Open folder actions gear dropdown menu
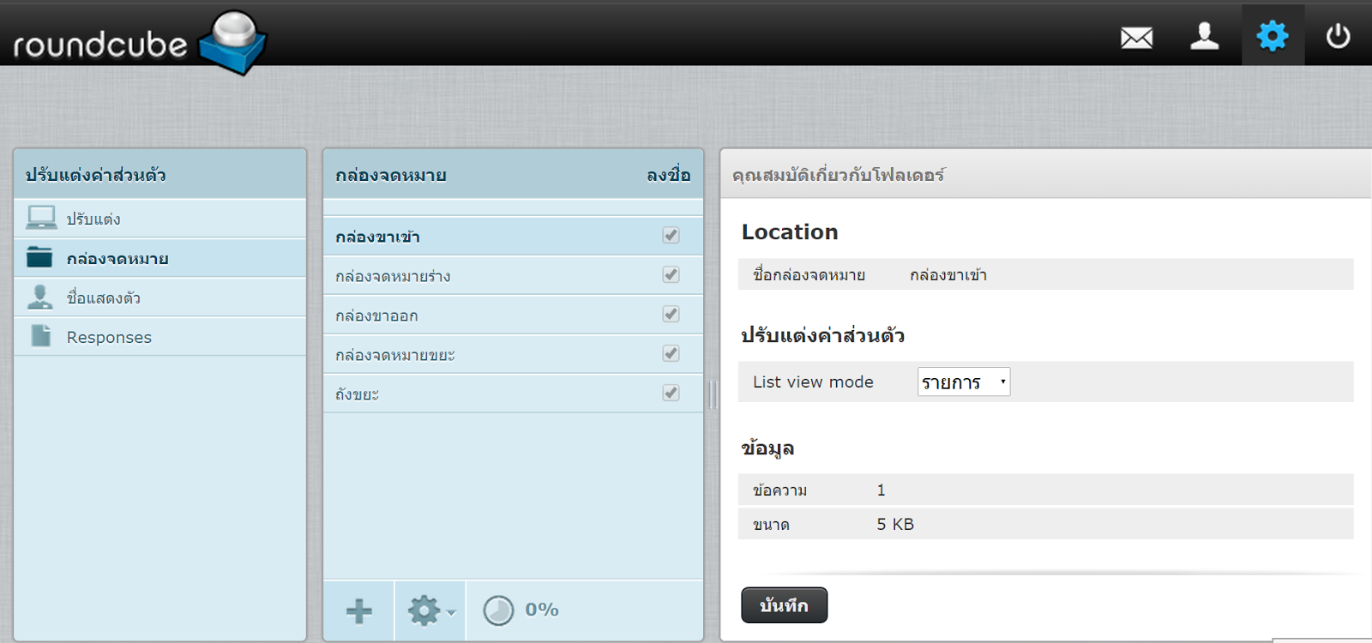 [x=430, y=610]
